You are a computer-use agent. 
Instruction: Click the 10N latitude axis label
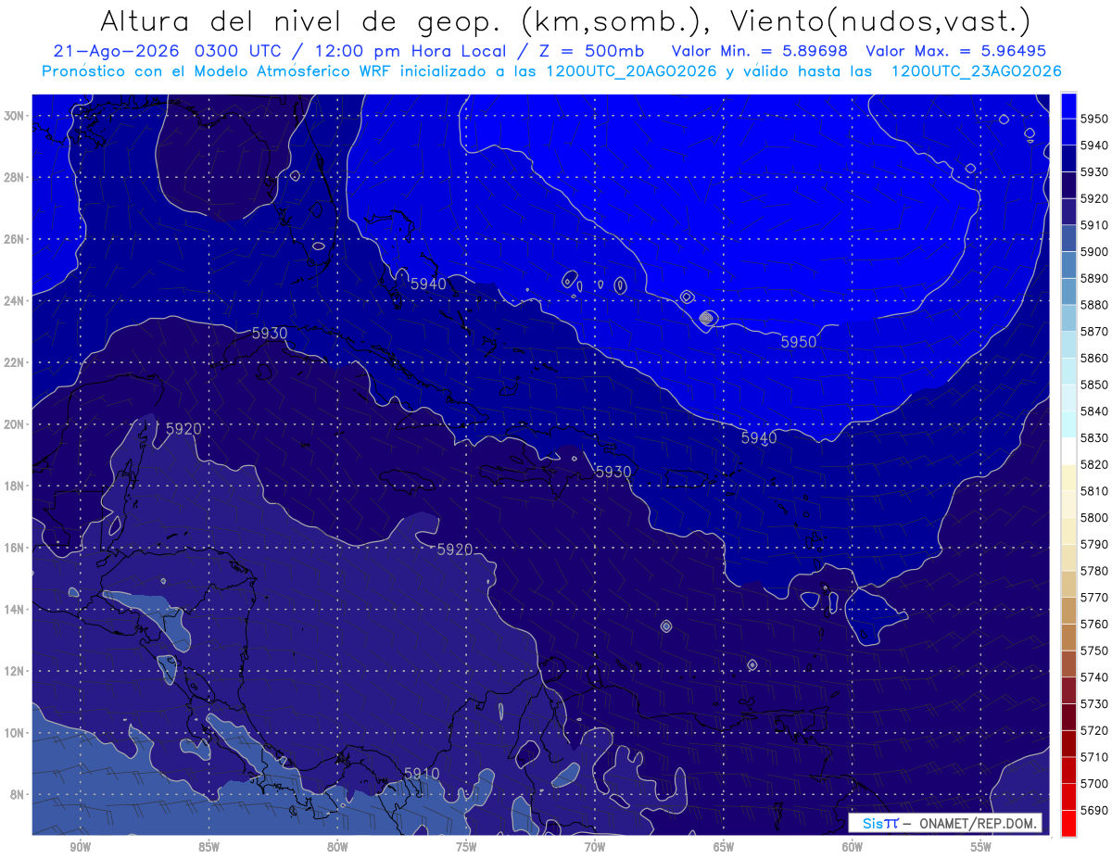(x=13, y=733)
